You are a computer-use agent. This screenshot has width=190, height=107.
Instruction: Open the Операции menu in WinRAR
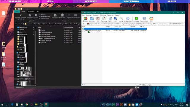pyautogui.click(x=96, y=15)
